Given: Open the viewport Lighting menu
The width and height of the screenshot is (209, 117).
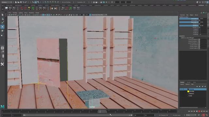Looking at the screenshot, I should [x=21, y=13].
